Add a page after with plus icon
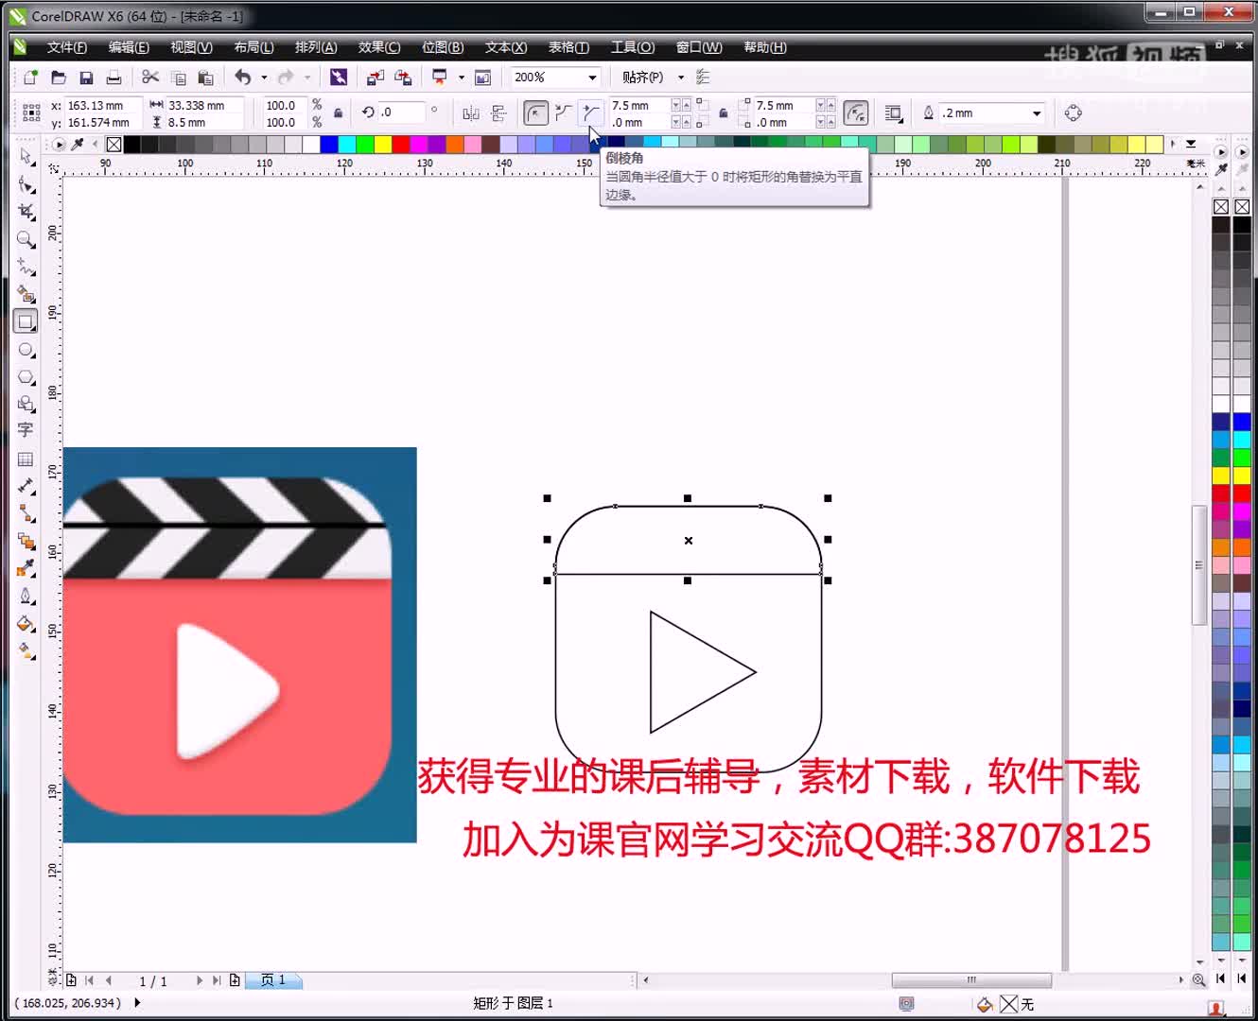Image resolution: width=1258 pixels, height=1021 pixels. coord(235,980)
